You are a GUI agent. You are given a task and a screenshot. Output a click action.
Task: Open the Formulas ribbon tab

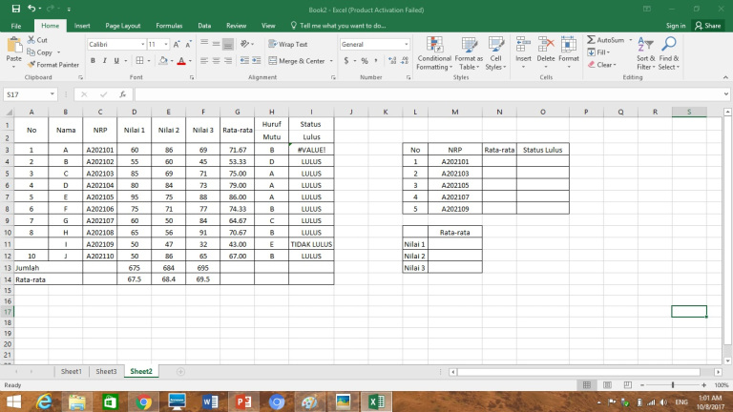[x=172, y=26]
